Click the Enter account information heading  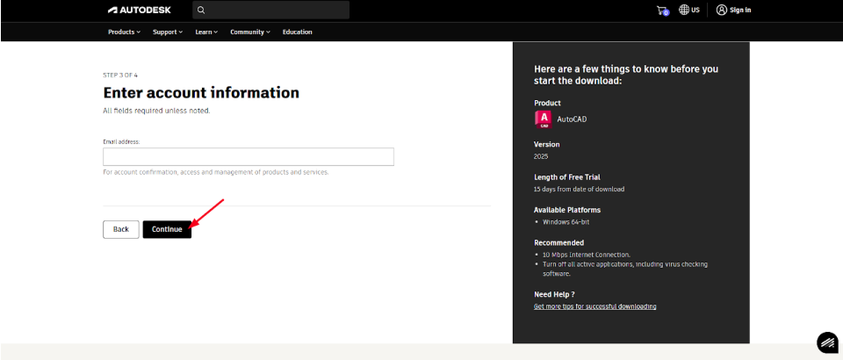[201, 92]
